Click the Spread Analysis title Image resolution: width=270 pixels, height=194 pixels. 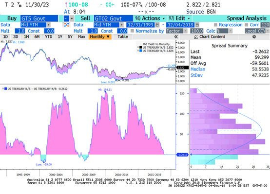click(x=247, y=18)
